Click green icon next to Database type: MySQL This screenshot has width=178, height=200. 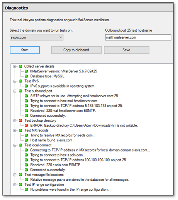click(x=26, y=76)
